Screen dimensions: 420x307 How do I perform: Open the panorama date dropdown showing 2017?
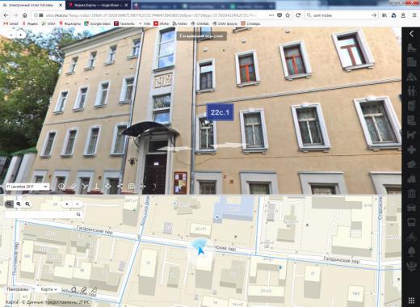tap(27, 187)
